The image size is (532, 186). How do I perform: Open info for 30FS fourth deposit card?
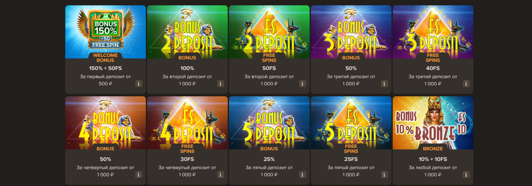[x=221, y=175]
